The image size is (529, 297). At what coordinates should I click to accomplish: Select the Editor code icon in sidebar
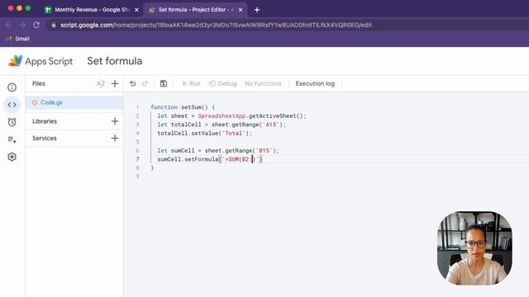coord(12,105)
